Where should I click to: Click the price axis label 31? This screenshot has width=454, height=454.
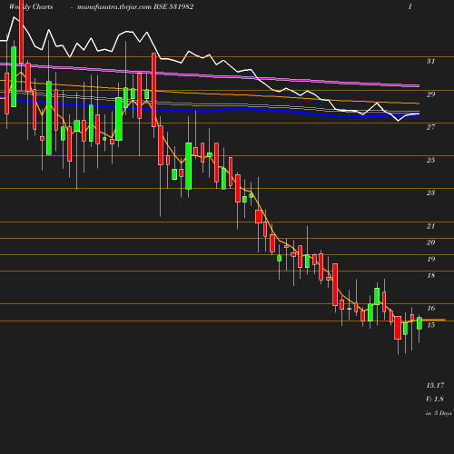pyautogui.click(x=430, y=61)
